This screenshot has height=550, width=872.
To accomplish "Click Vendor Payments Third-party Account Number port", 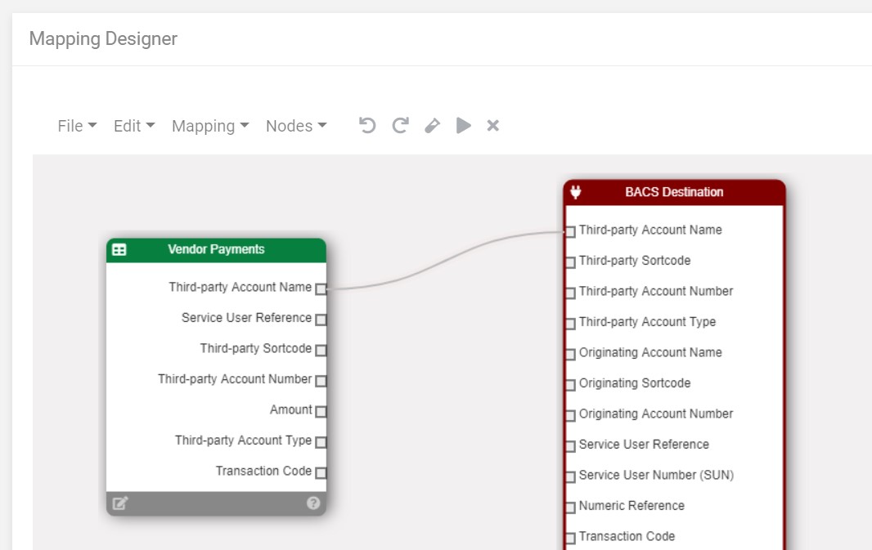I will 321,381.
